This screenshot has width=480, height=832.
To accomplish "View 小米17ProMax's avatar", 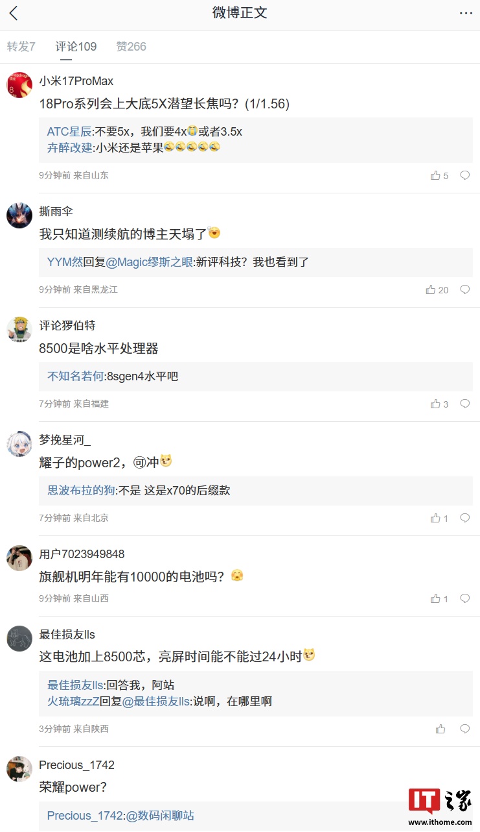I will tap(19, 85).
